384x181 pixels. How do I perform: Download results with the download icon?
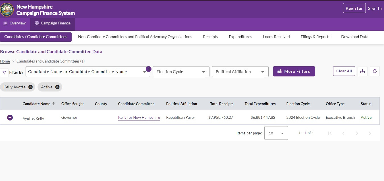pos(362,71)
